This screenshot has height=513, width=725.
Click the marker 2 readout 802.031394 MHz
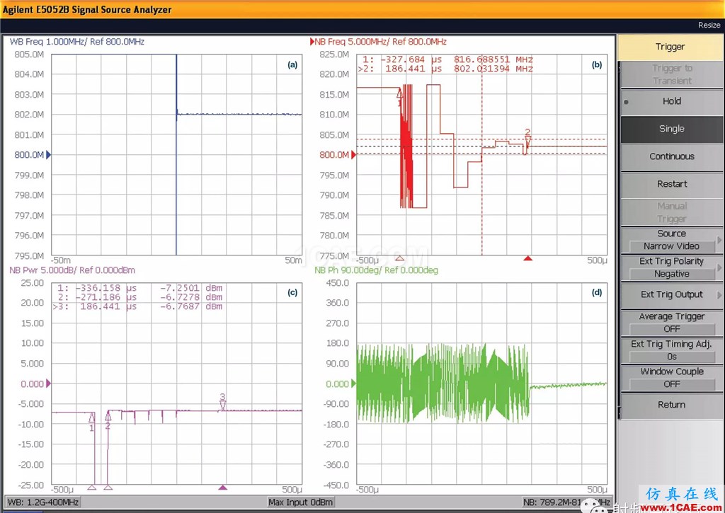493,69
